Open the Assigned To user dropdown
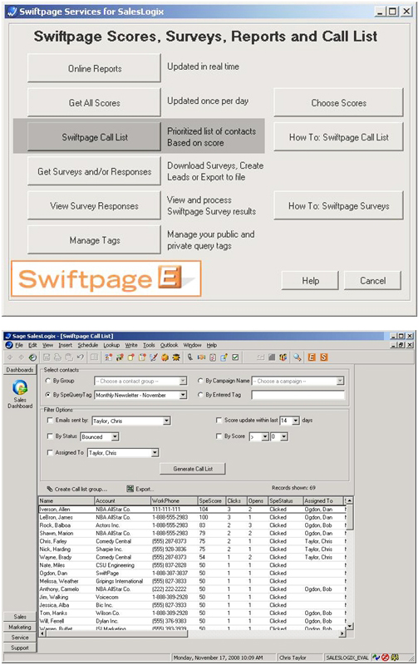 pyautogui.click(x=123, y=452)
